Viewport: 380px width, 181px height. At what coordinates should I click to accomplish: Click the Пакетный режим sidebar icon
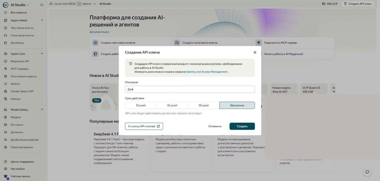tap(5, 147)
